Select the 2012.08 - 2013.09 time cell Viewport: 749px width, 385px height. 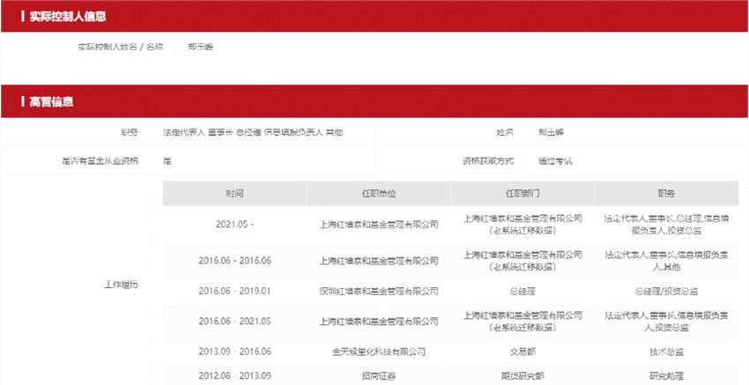(234, 376)
